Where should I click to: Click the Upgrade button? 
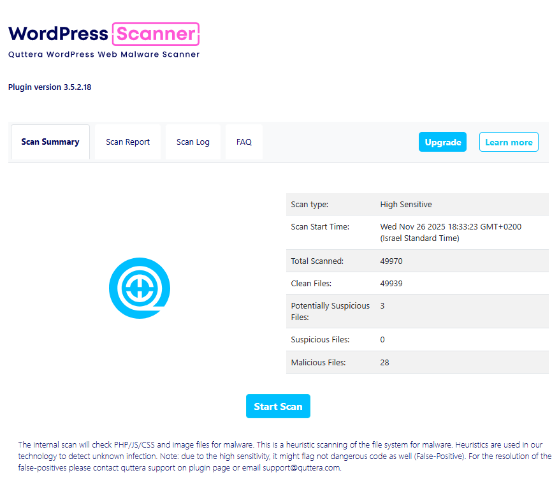tap(442, 142)
